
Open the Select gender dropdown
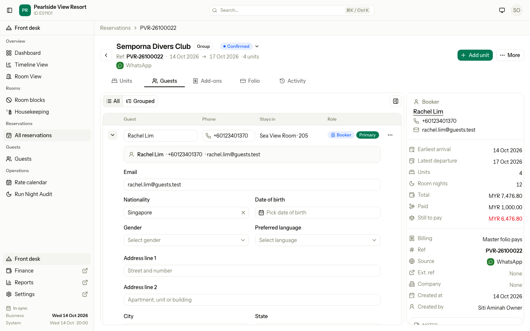pyautogui.click(x=186, y=240)
